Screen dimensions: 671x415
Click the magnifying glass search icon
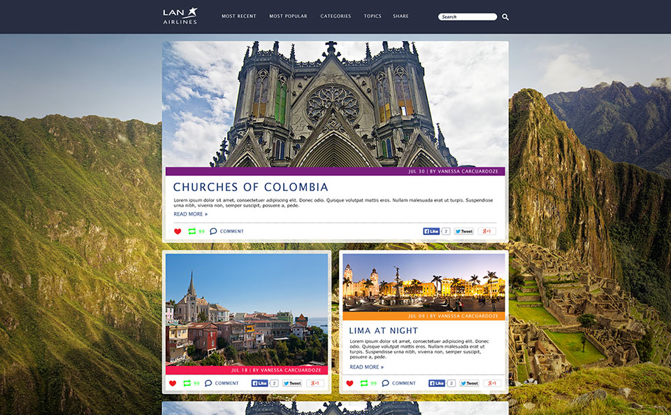(505, 17)
